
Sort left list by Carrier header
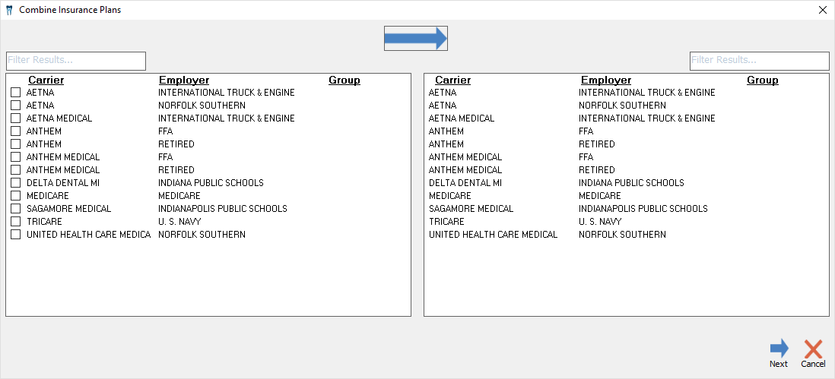click(x=46, y=81)
